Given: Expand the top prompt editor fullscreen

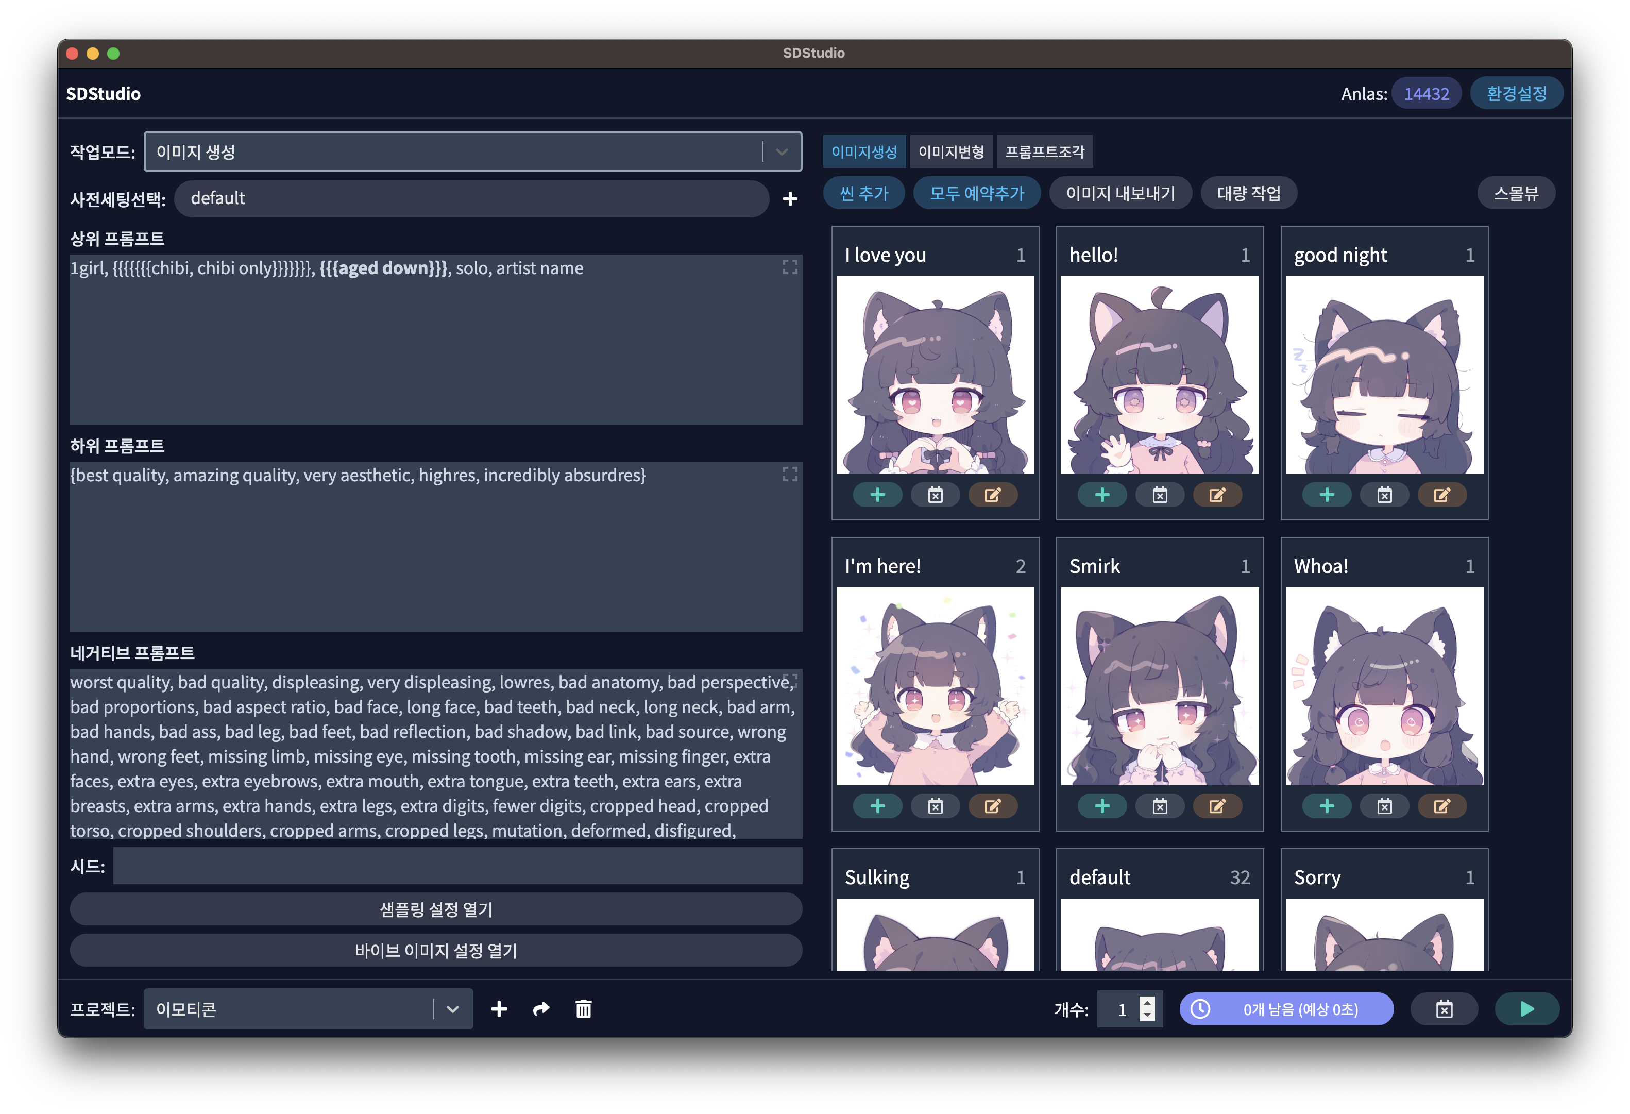Looking at the screenshot, I should coord(790,266).
